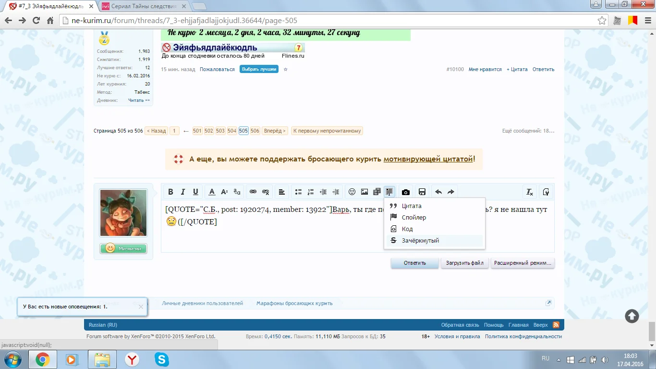Submit the reply with the Ответить button

(x=415, y=263)
